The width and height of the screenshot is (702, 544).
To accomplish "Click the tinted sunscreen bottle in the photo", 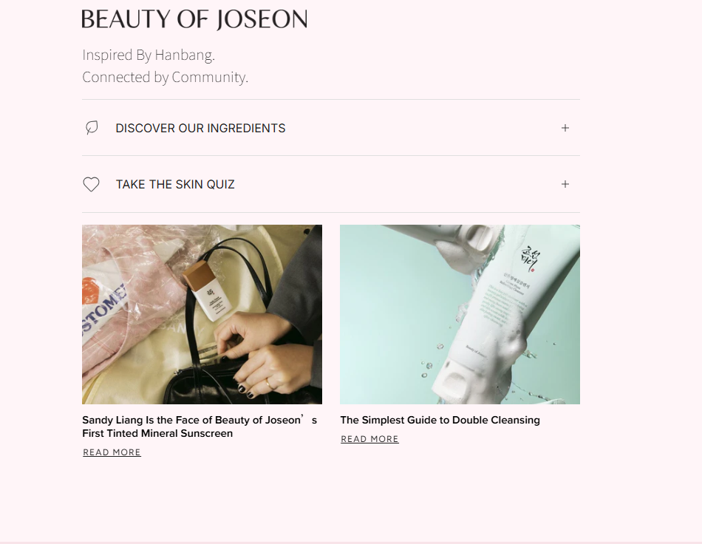I will [208, 292].
